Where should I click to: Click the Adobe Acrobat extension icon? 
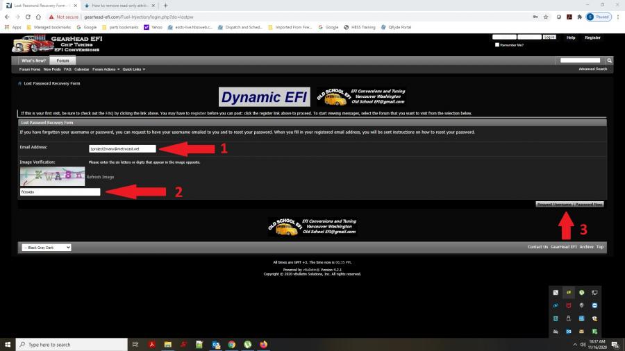569,17
